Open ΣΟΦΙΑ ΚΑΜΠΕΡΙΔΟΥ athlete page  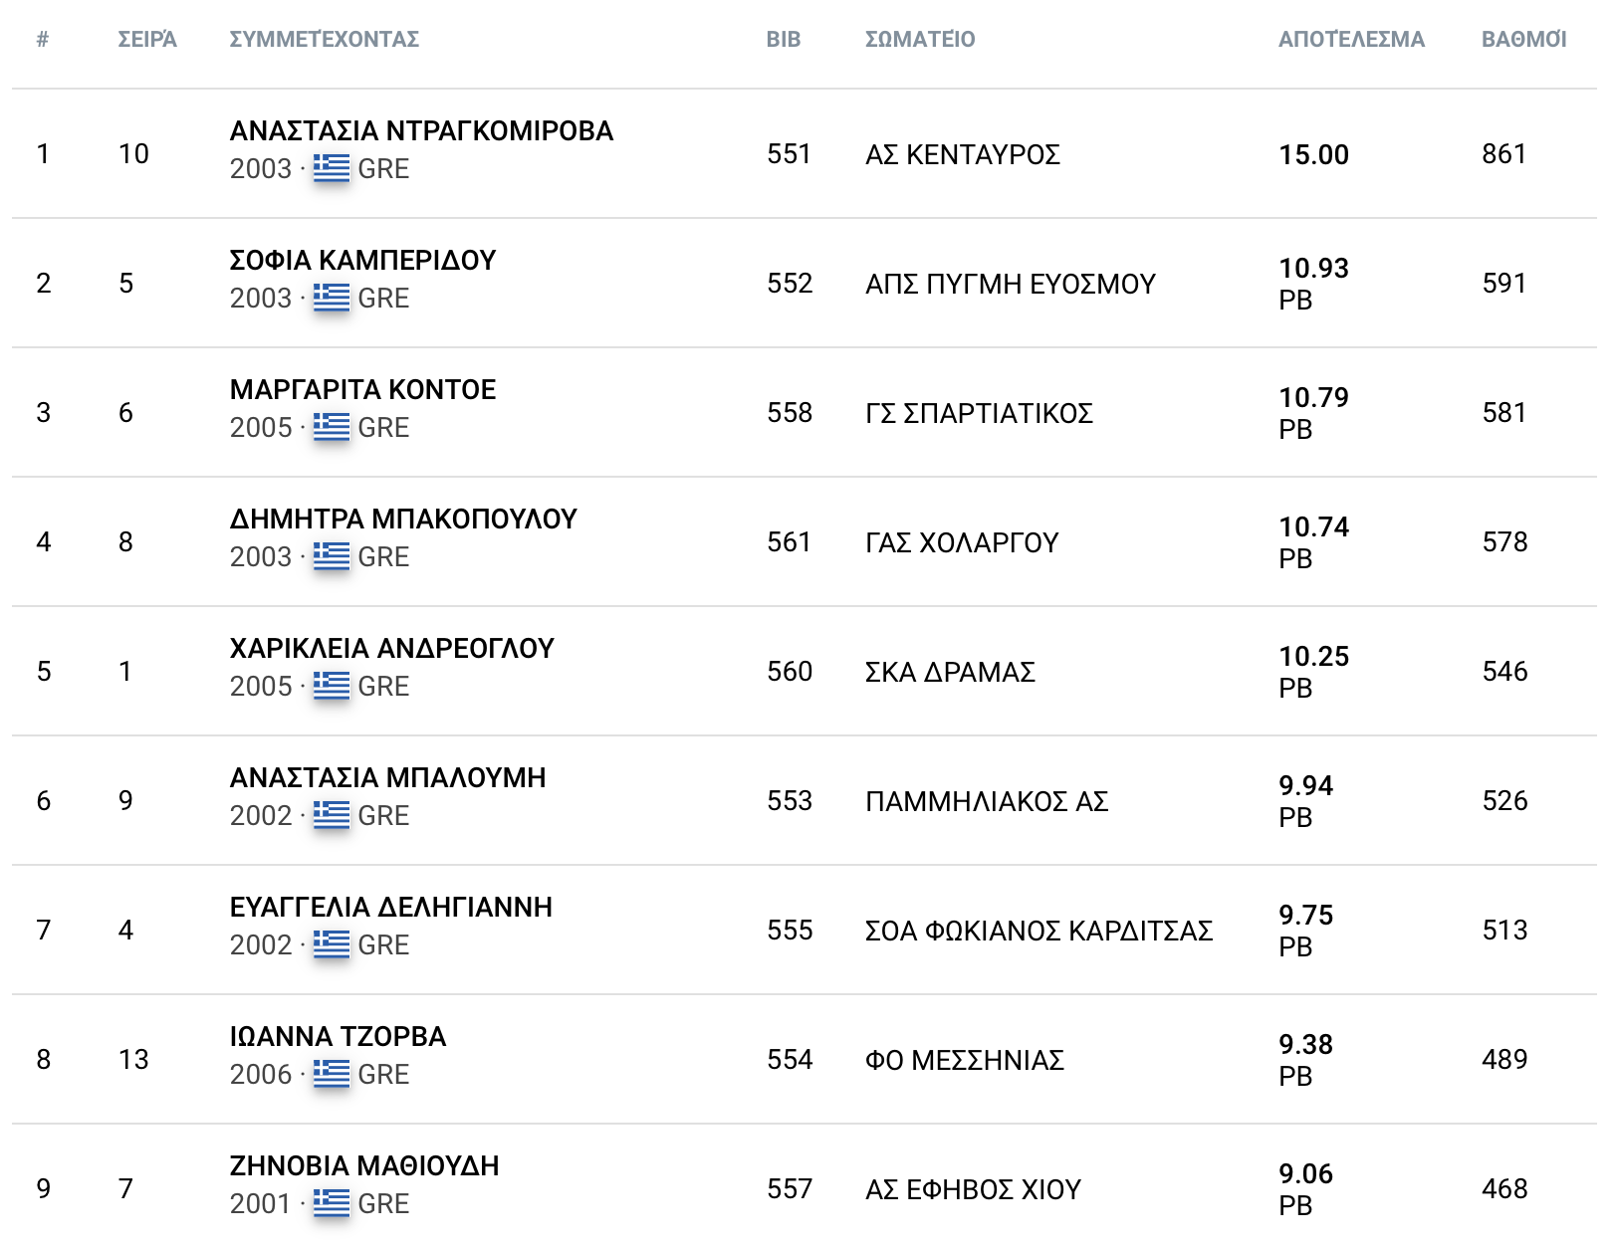tap(362, 261)
